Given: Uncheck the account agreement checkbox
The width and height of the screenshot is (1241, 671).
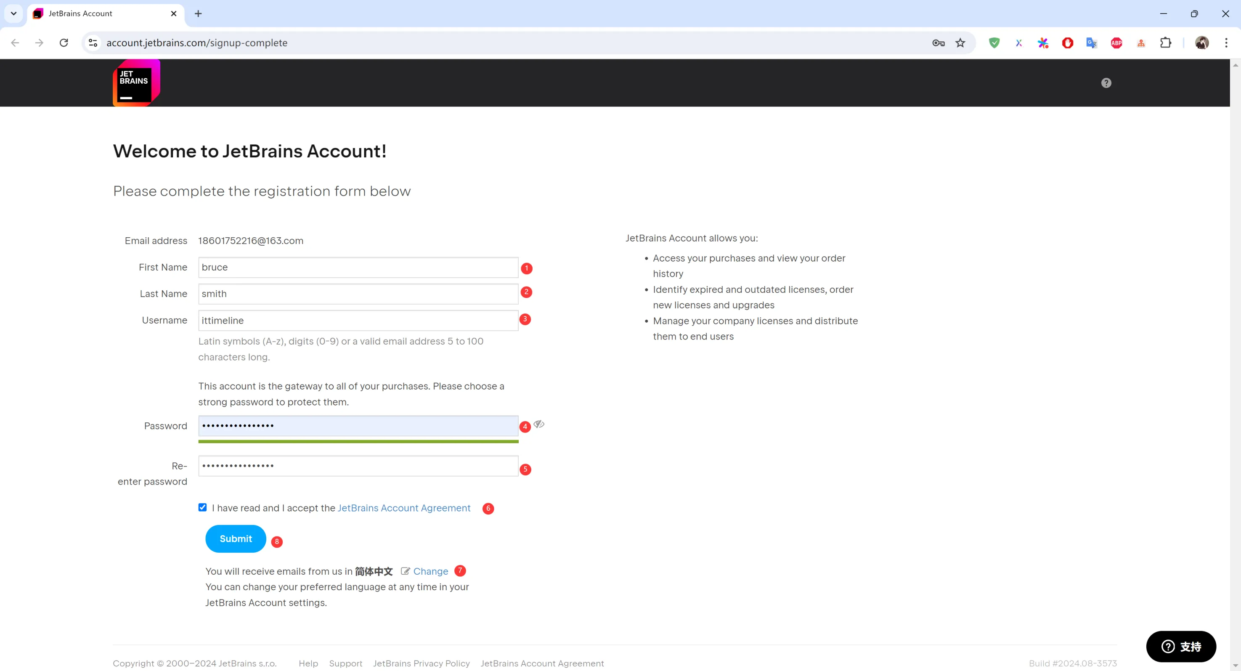Looking at the screenshot, I should coord(202,507).
